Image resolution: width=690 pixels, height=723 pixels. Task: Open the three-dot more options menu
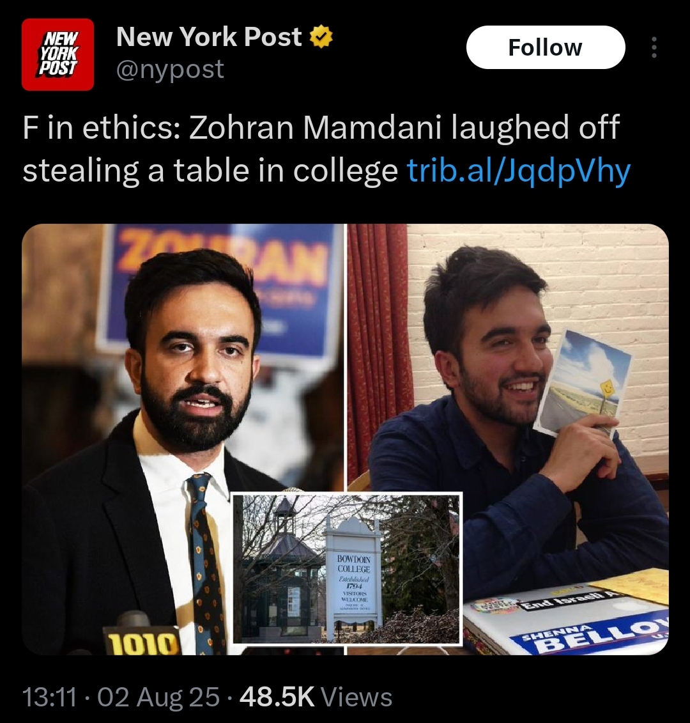click(x=654, y=47)
